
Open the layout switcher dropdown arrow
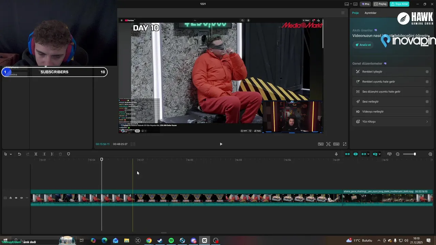point(351,4)
